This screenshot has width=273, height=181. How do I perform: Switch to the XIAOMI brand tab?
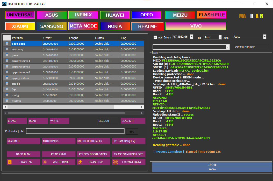point(20,26)
